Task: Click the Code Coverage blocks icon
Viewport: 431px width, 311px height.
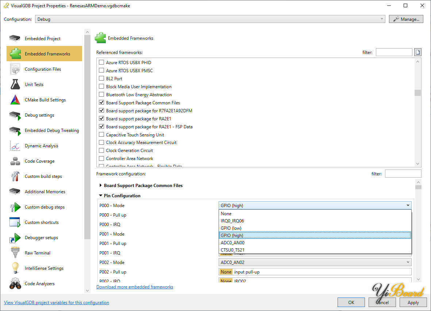Action: [x=15, y=161]
